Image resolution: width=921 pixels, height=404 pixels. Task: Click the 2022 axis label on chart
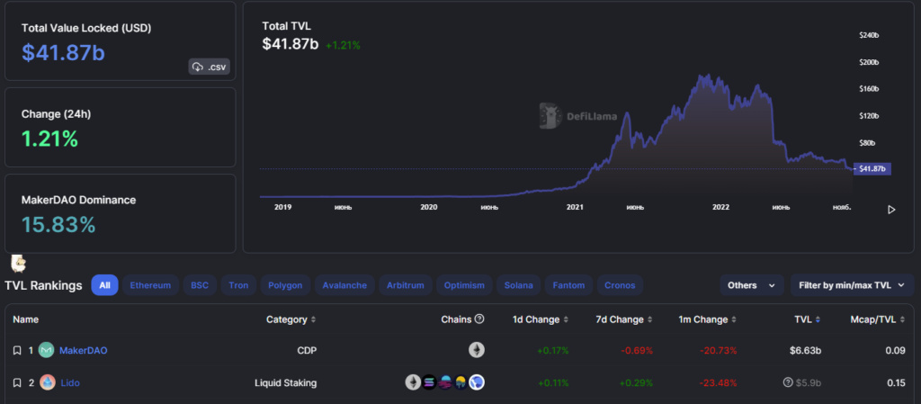coord(720,207)
